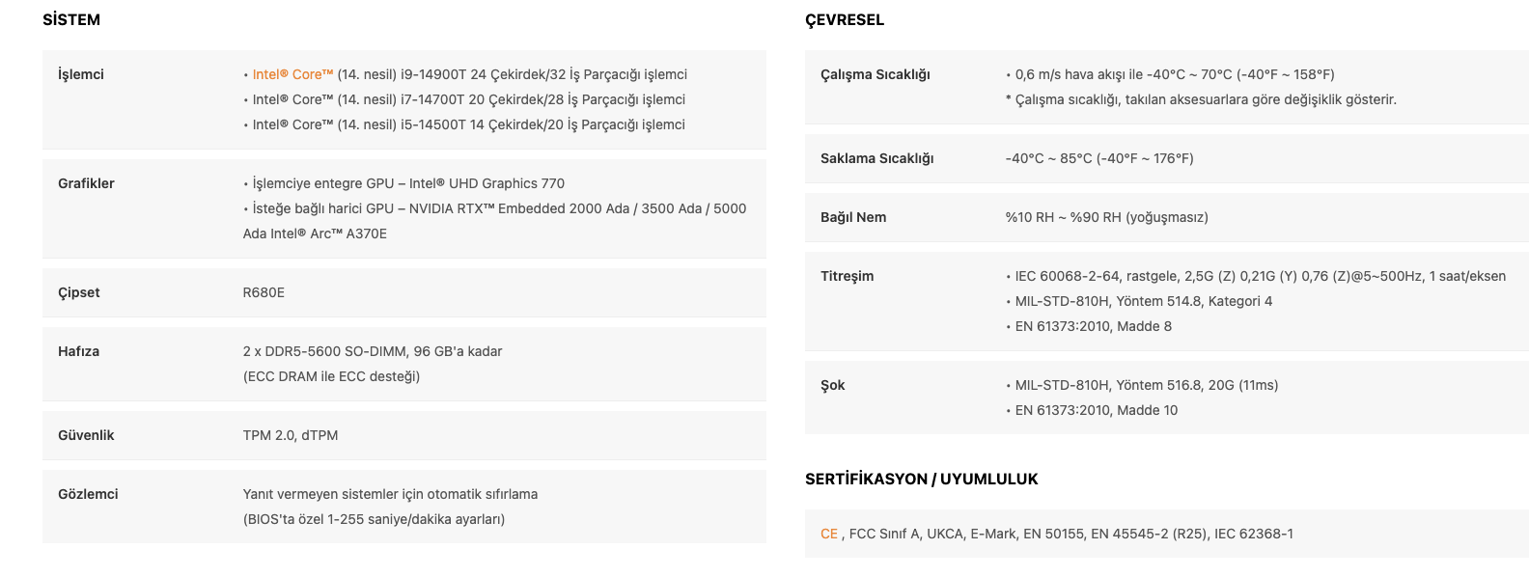Open the orange CE certification link
Image resolution: width=1529 pixels, height=577 pixels.
[x=829, y=534]
